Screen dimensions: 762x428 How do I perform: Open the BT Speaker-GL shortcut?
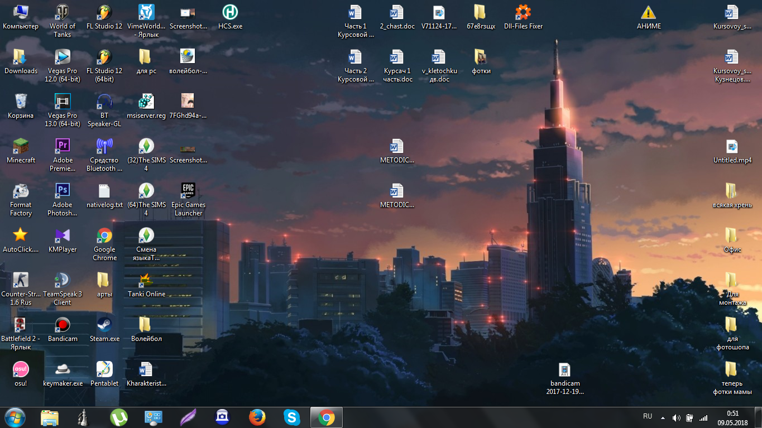coord(104,110)
